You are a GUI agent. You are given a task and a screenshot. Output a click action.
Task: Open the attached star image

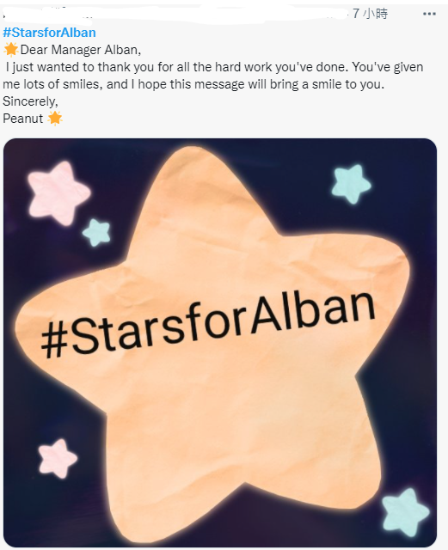pos(220,342)
